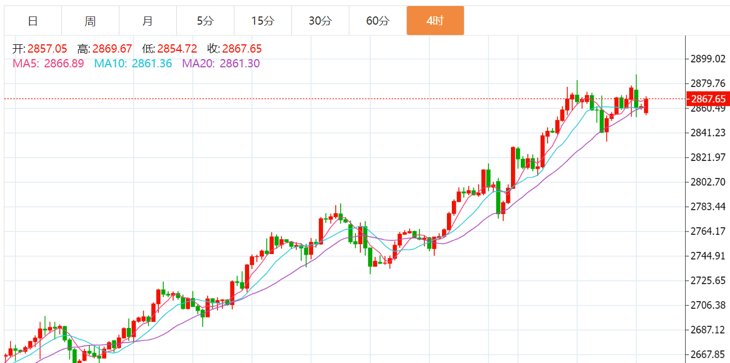This screenshot has width=730, height=363.
Task: Click the red current price tag 2867.65
Action: pyautogui.click(x=708, y=99)
